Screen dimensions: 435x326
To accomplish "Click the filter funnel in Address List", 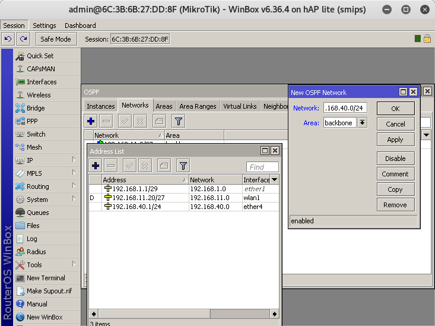I will (183, 166).
